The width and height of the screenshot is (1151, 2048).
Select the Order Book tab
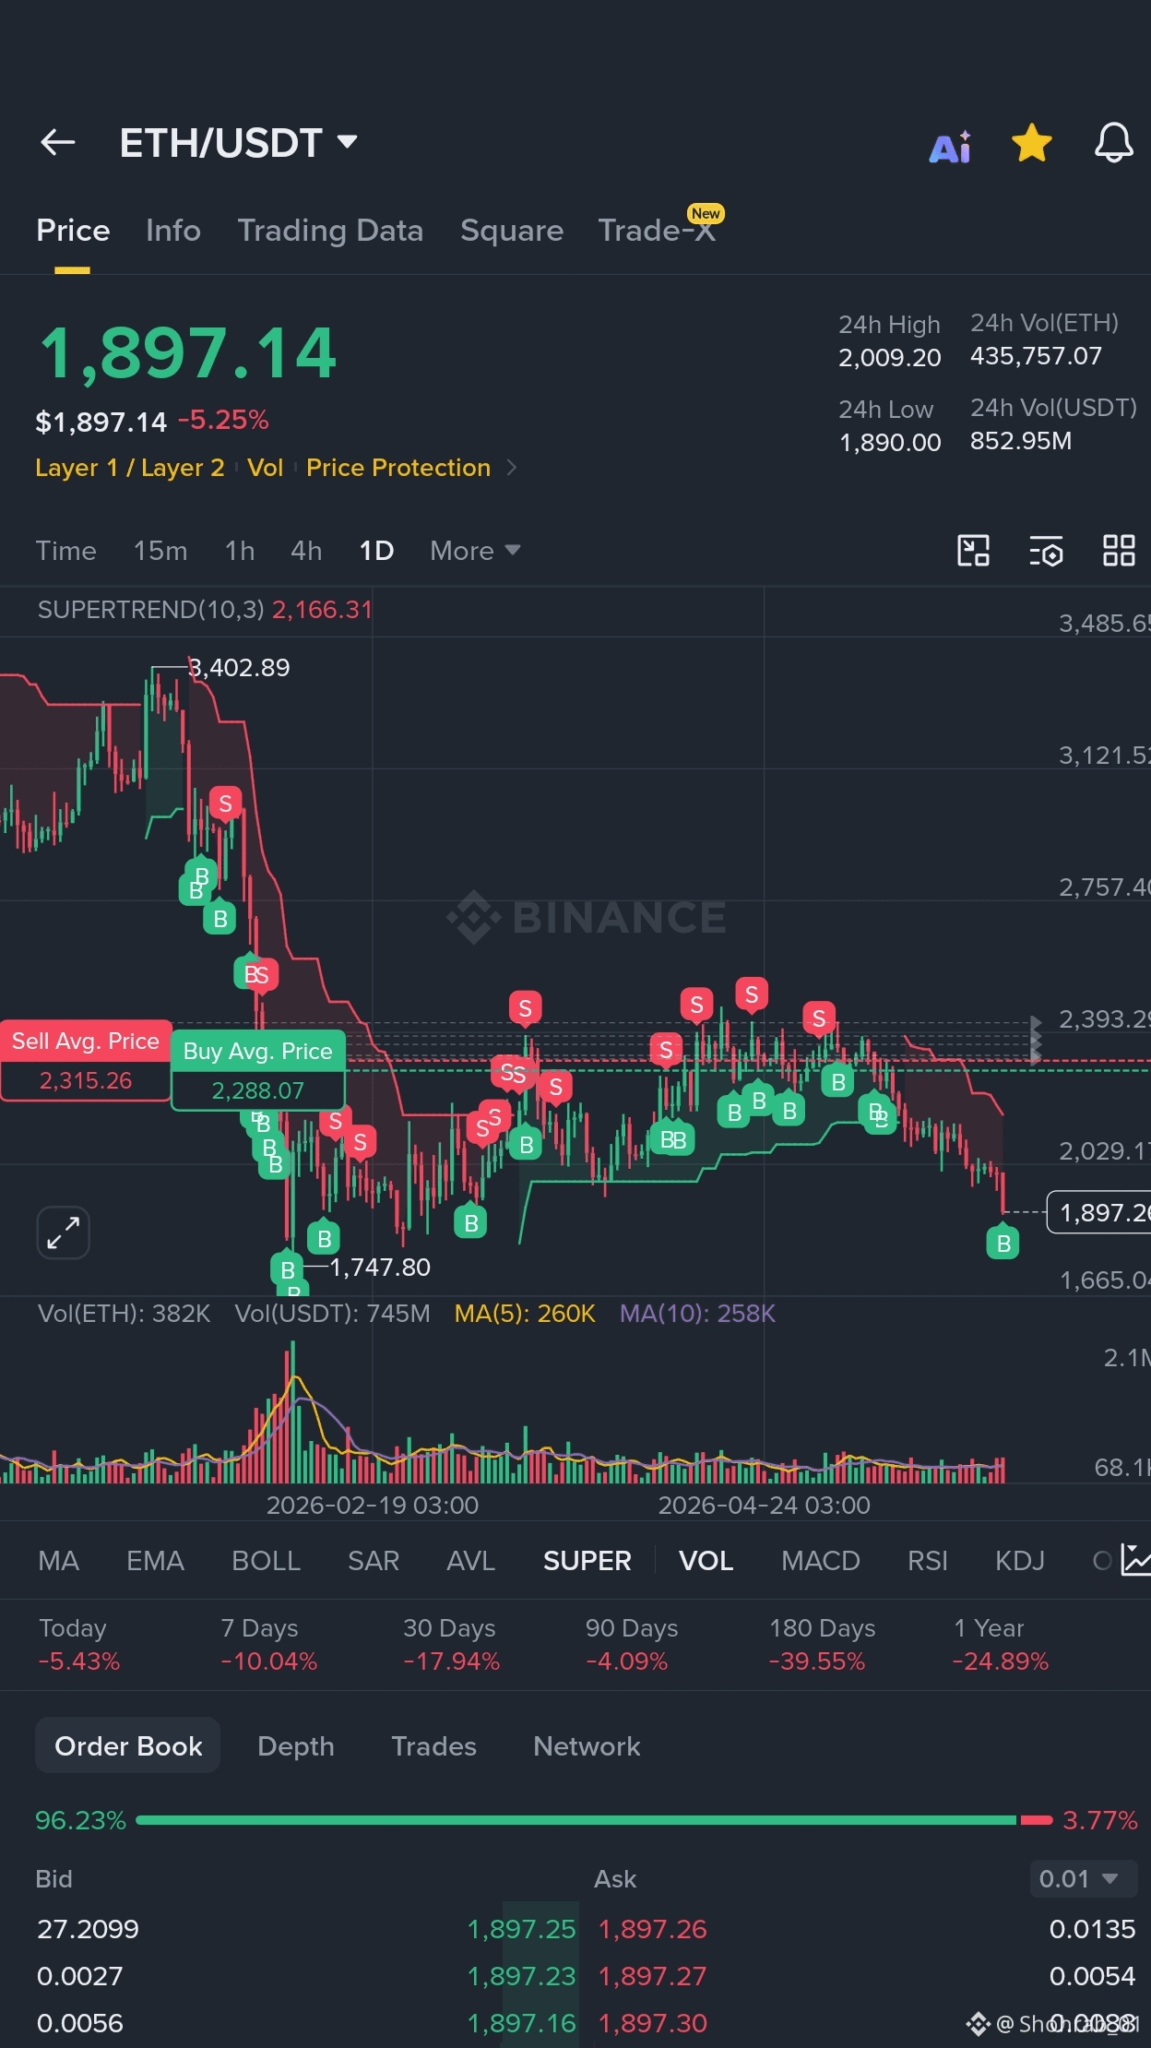(128, 1745)
